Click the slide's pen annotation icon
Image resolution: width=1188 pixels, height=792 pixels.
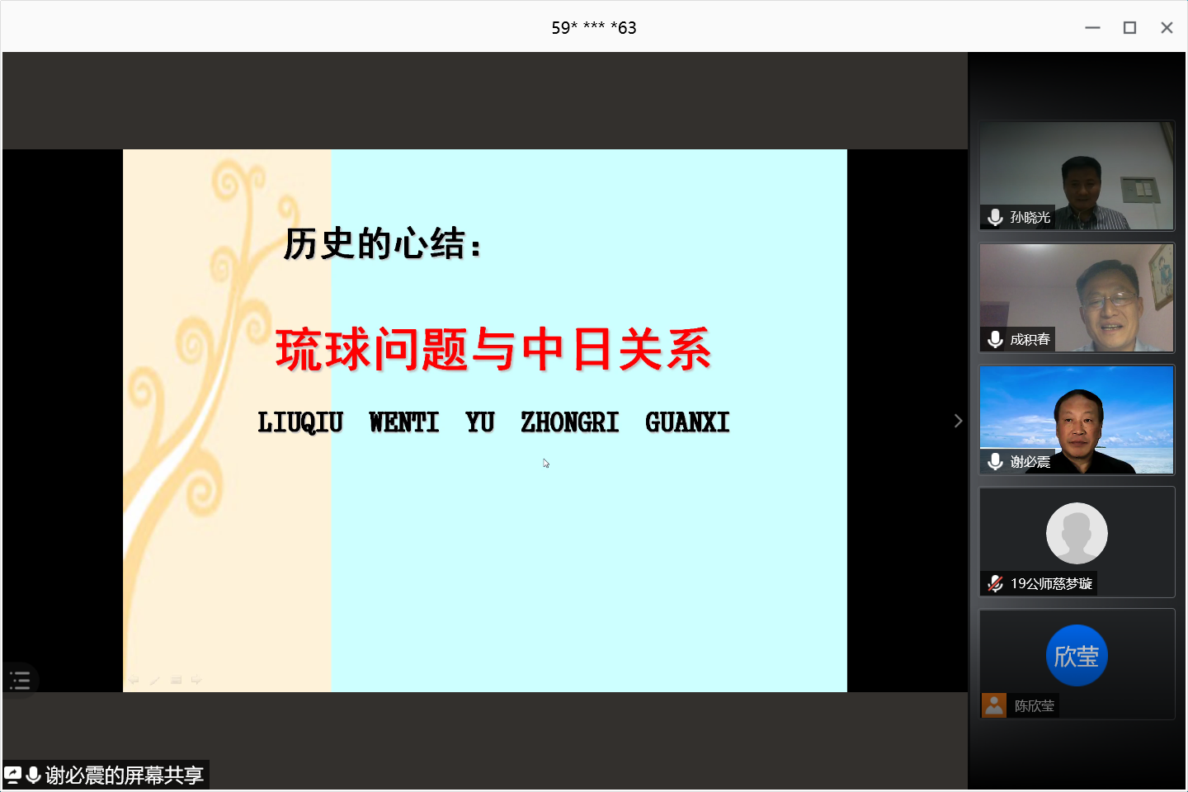click(x=154, y=680)
